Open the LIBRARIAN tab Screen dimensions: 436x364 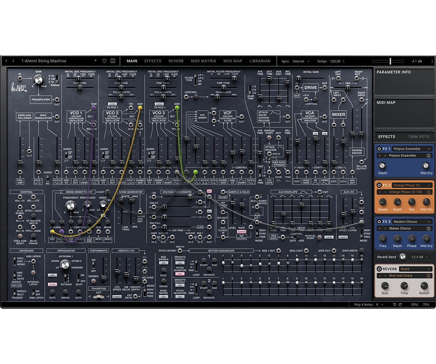click(x=260, y=61)
